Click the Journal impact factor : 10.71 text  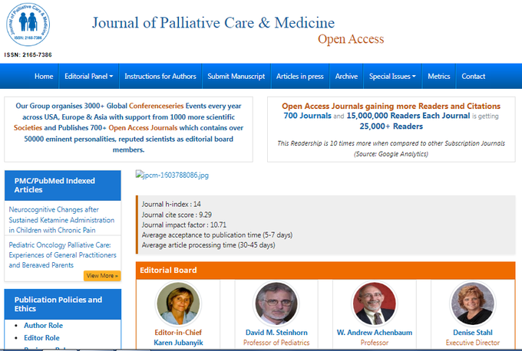[x=183, y=225]
